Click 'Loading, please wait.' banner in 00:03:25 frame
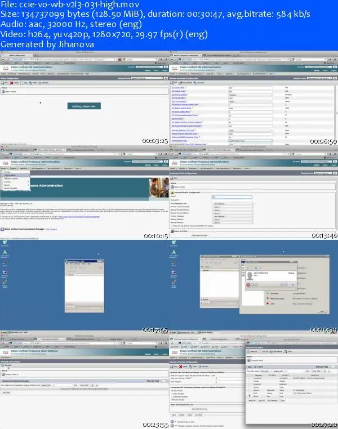Viewport: 338px width, 429px height. point(84,106)
